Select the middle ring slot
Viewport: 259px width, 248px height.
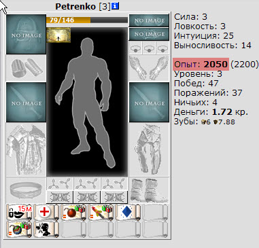pos(149,48)
